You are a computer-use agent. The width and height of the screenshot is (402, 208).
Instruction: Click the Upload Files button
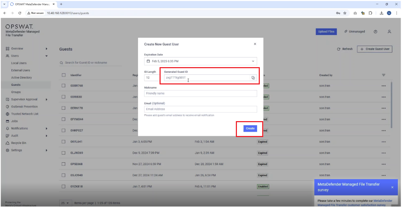[x=326, y=31]
